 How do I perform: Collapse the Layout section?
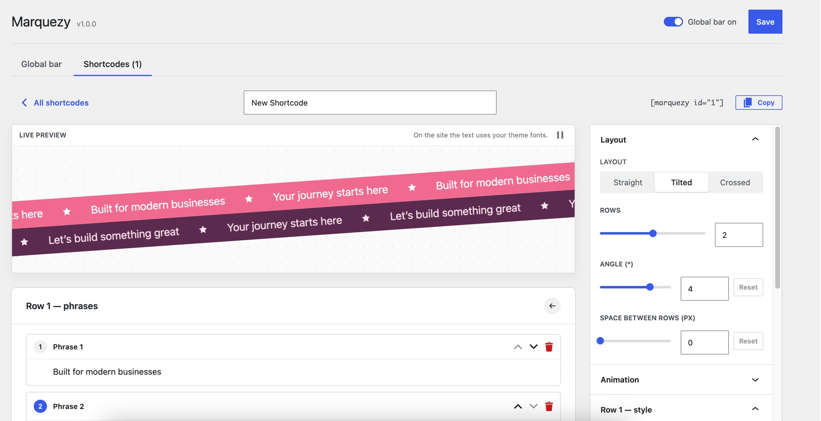(x=755, y=139)
